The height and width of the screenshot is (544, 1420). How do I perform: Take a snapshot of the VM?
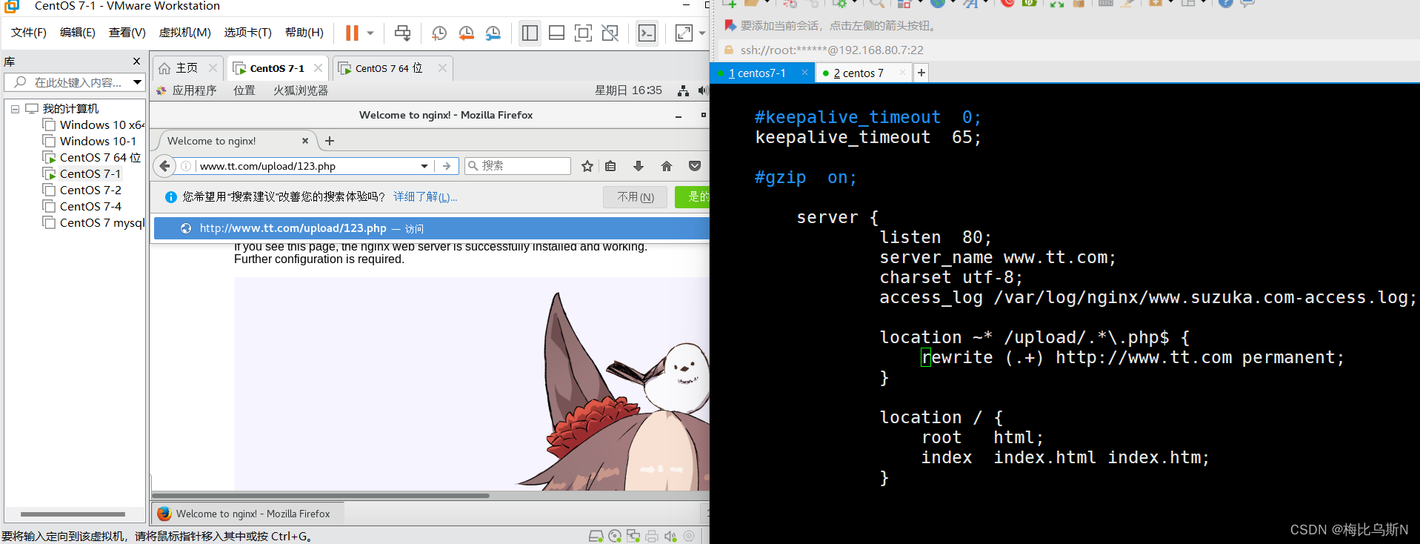coord(439,33)
